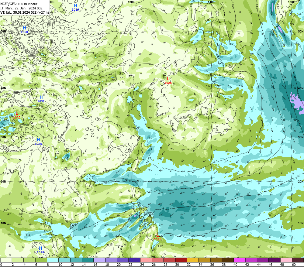
Task: Click the 1044 isobar label at top left
Action: (61, 5)
